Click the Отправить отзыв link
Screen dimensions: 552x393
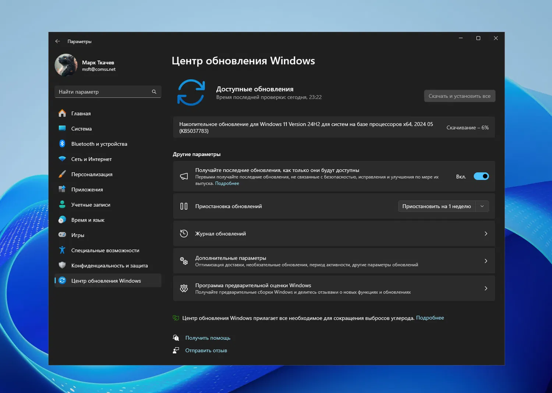(x=206, y=350)
